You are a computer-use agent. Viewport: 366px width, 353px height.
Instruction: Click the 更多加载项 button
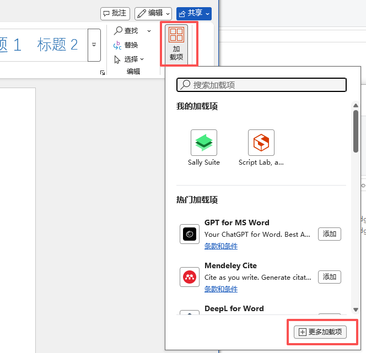click(320, 332)
